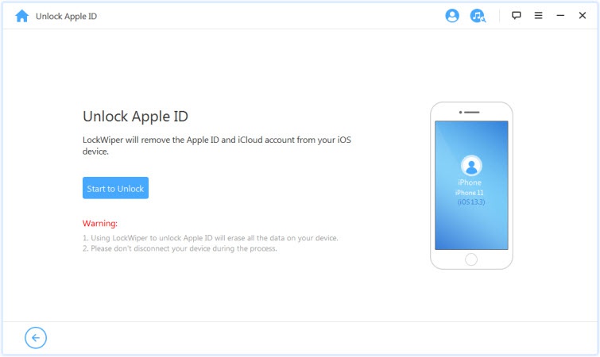Go back with the arrow button
This screenshot has width=600, height=357.
pos(36,337)
